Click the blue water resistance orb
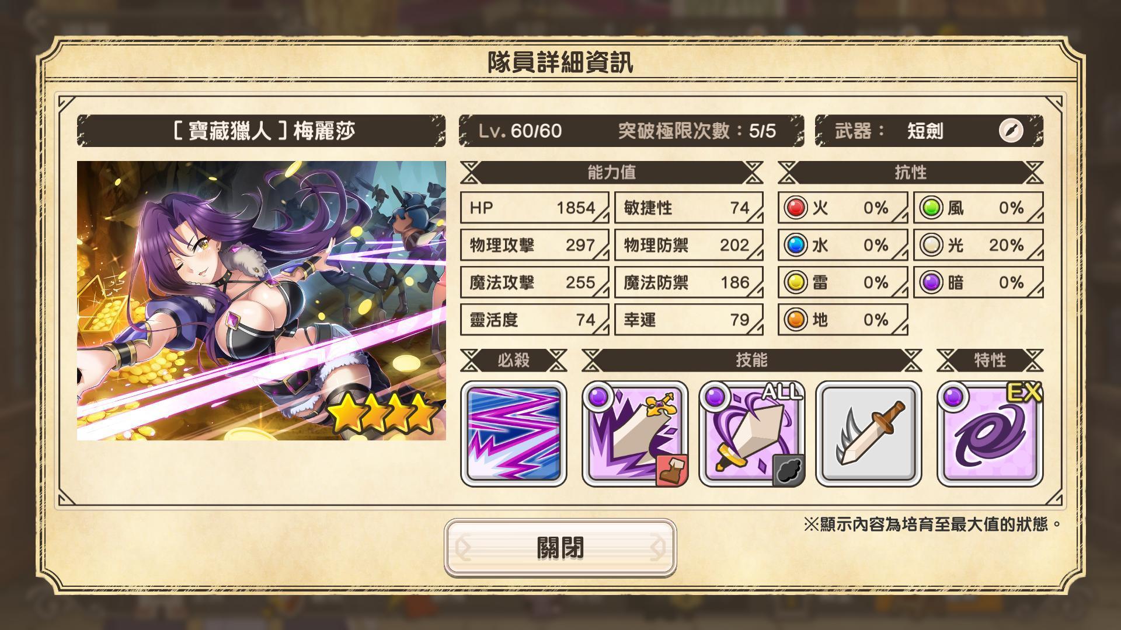Image resolution: width=1121 pixels, height=630 pixels. tap(795, 245)
